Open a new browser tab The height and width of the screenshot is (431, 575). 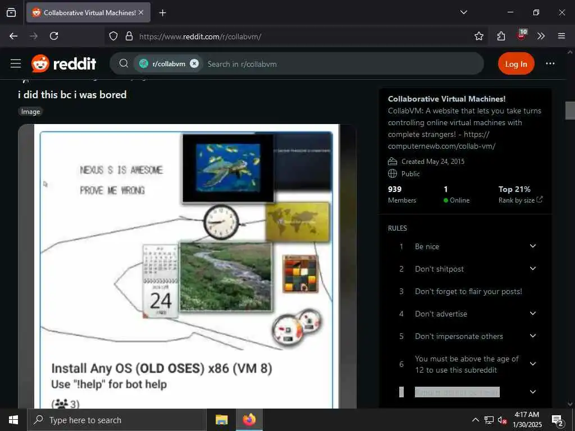163,13
